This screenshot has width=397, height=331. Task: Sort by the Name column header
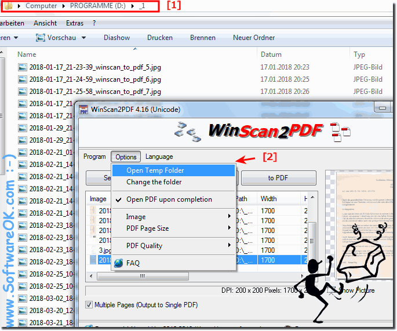tap(27, 54)
